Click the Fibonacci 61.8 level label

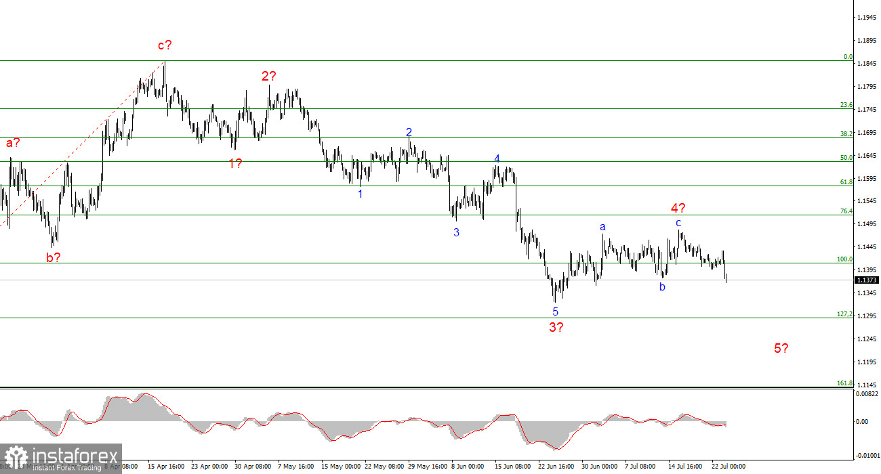click(846, 181)
